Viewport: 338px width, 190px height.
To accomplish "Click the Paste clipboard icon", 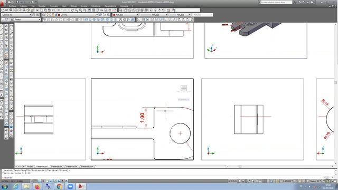I will pos(45,10).
